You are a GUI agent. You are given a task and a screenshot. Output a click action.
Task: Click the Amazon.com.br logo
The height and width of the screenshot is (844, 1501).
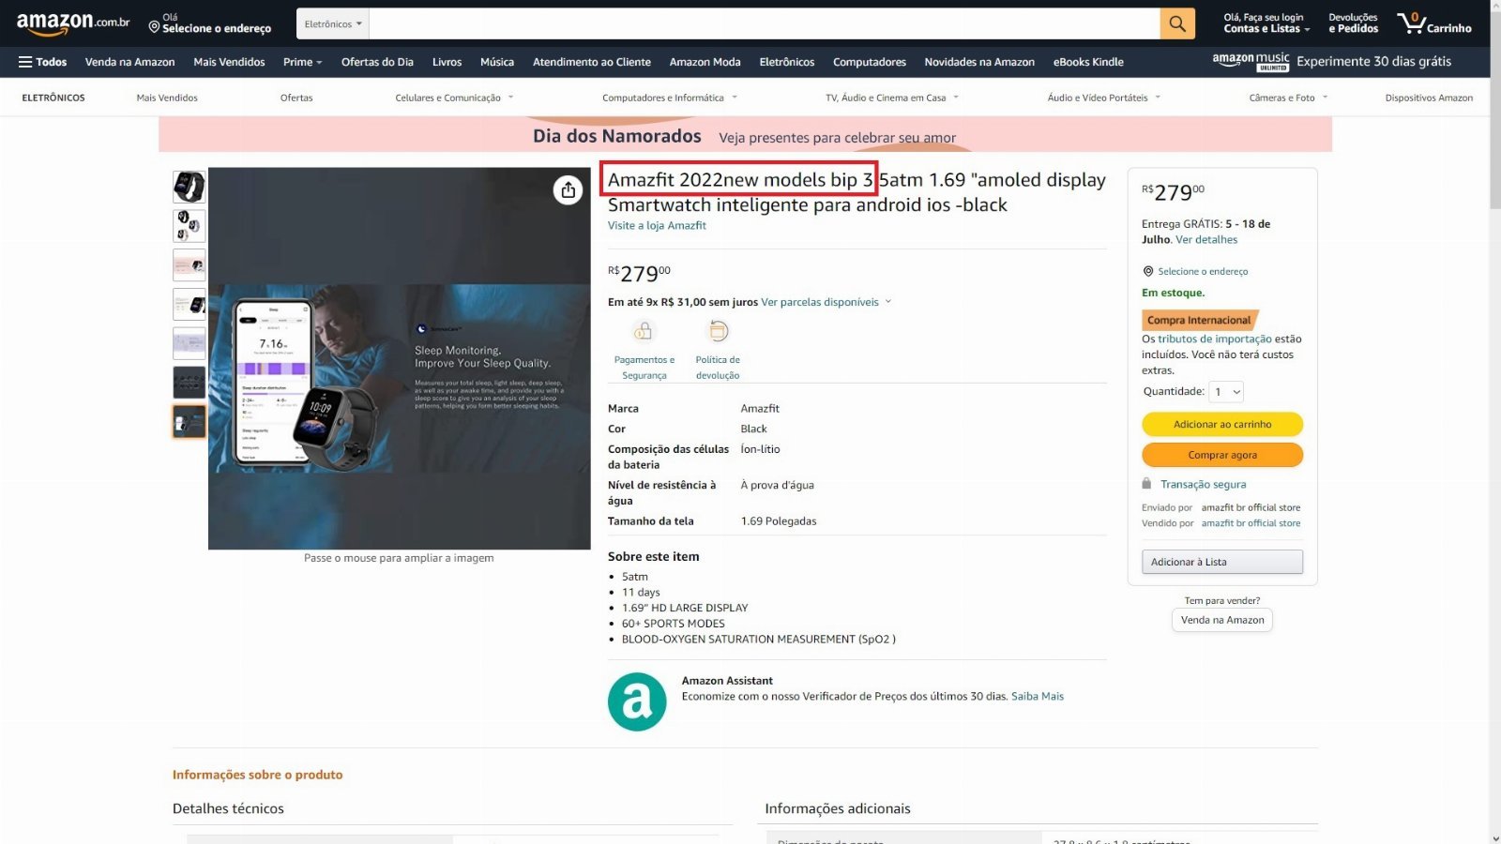[73, 23]
